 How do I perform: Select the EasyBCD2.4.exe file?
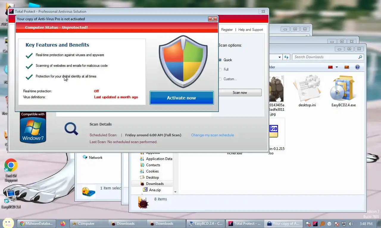tap(343, 91)
